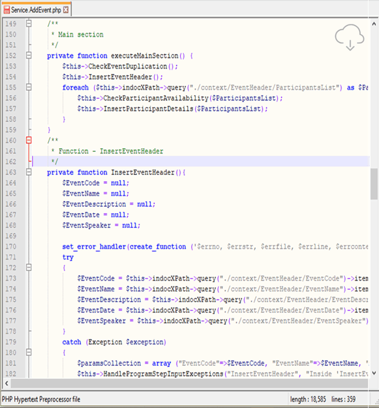Viewport: 379px width, 408px height.
Task: Click the save-state icon on the file tab
Action: (x=6, y=10)
